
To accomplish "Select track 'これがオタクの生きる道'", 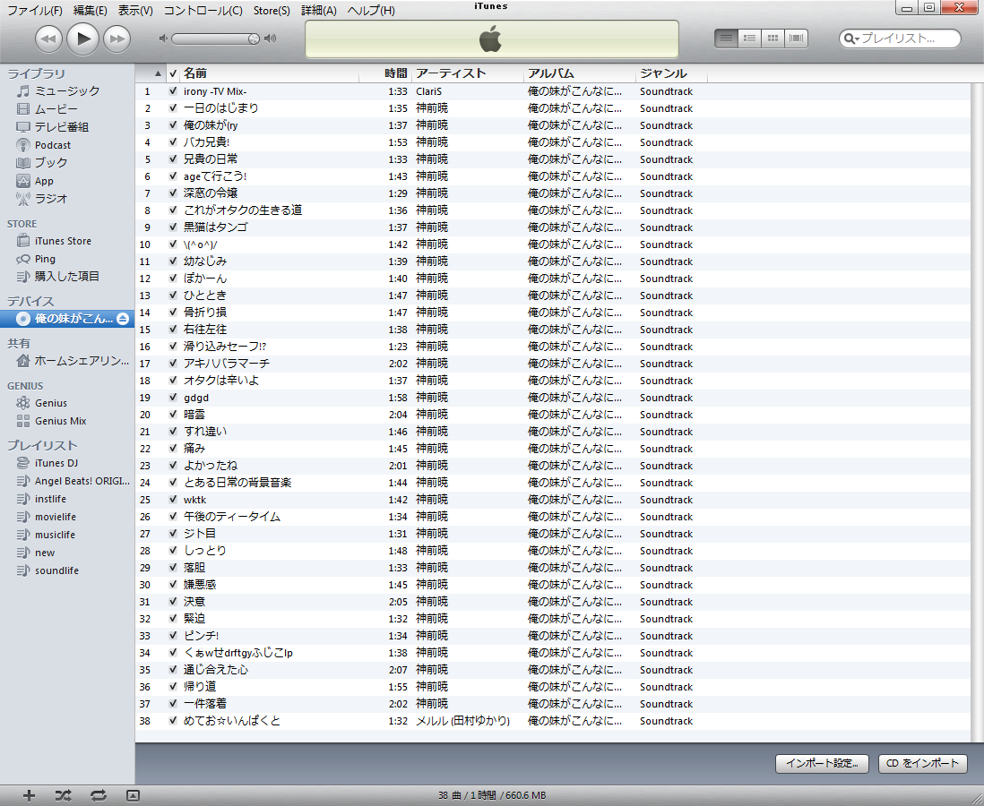I will [x=242, y=210].
